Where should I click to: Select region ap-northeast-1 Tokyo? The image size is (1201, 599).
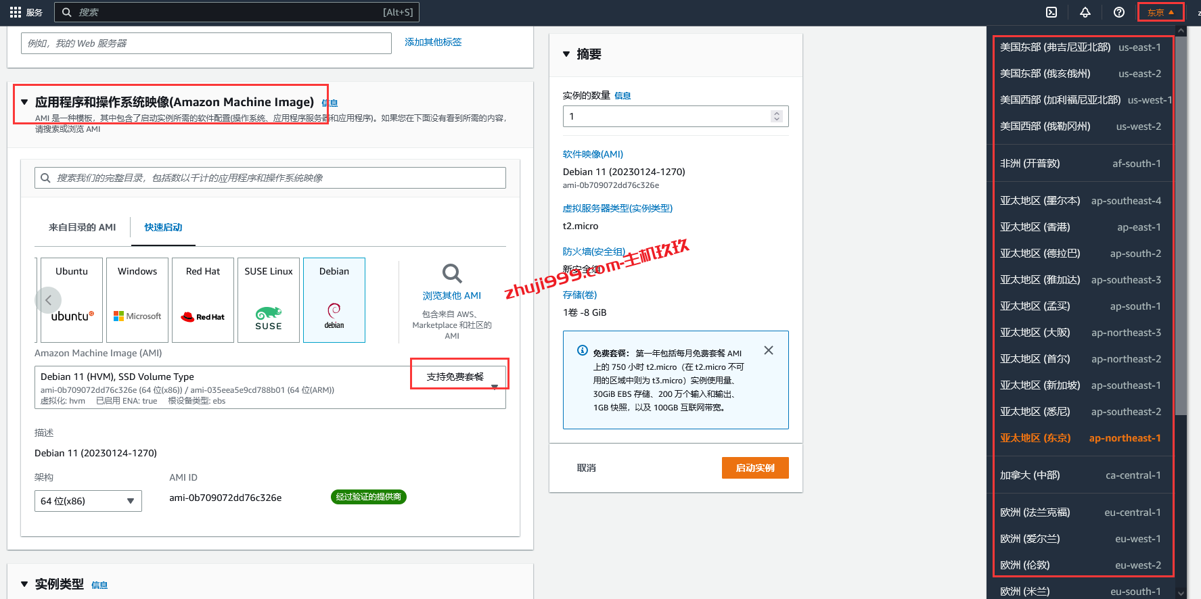(x=1080, y=438)
